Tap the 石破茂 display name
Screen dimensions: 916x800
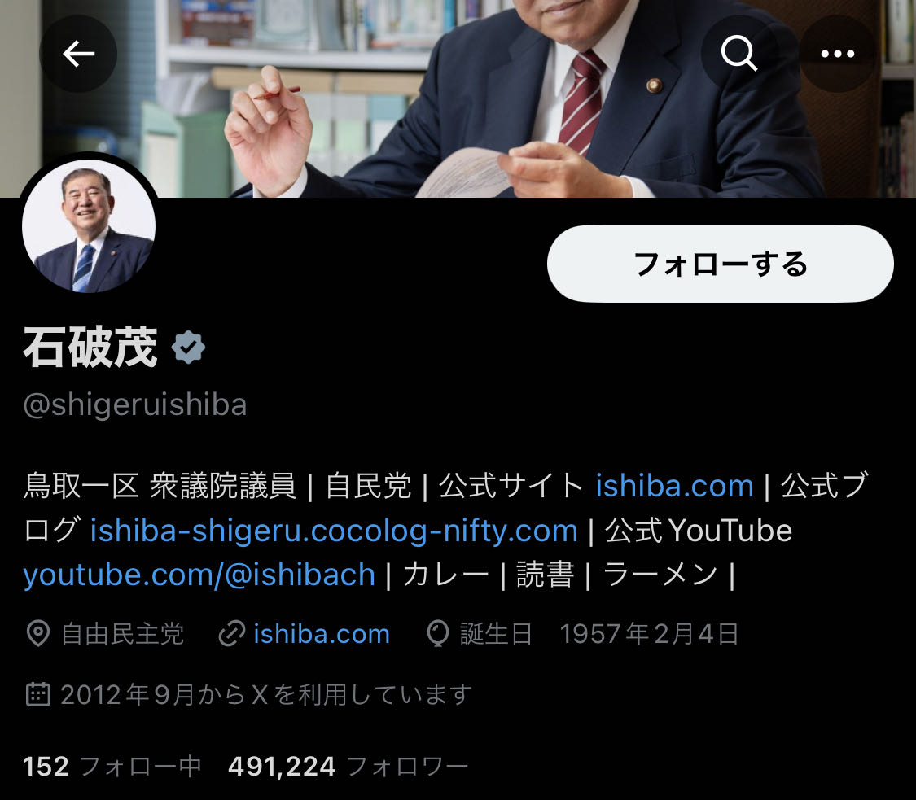pyautogui.click(x=90, y=348)
